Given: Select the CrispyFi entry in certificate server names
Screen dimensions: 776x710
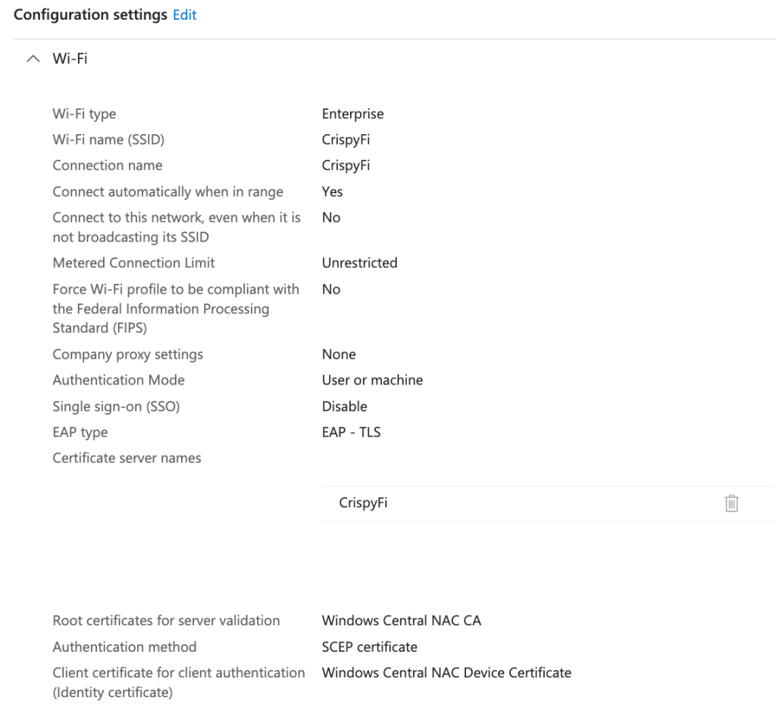Looking at the screenshot, I should 363,503.
